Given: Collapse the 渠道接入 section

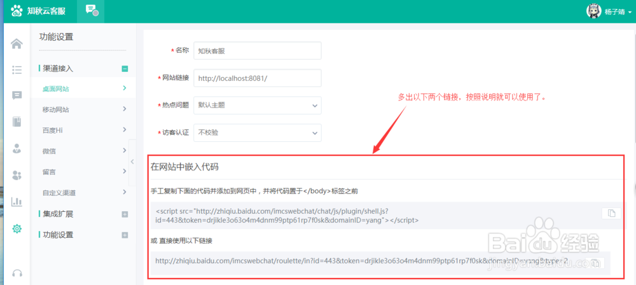Looking at the screenshot, I should [125, 69].
